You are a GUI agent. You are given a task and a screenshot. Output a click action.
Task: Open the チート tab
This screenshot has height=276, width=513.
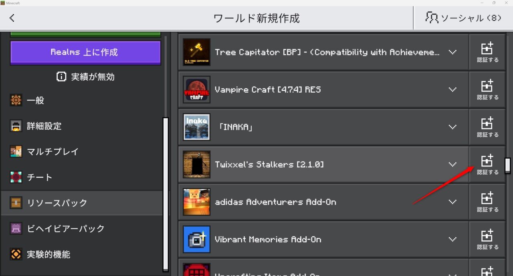(x=82, y=177)
